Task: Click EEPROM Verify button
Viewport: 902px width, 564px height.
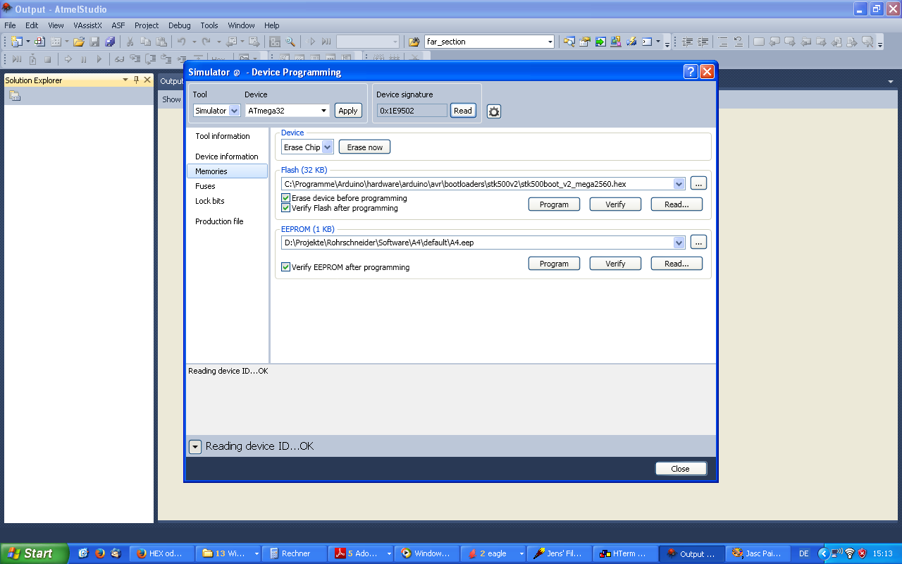Action: tap(615, 264)
